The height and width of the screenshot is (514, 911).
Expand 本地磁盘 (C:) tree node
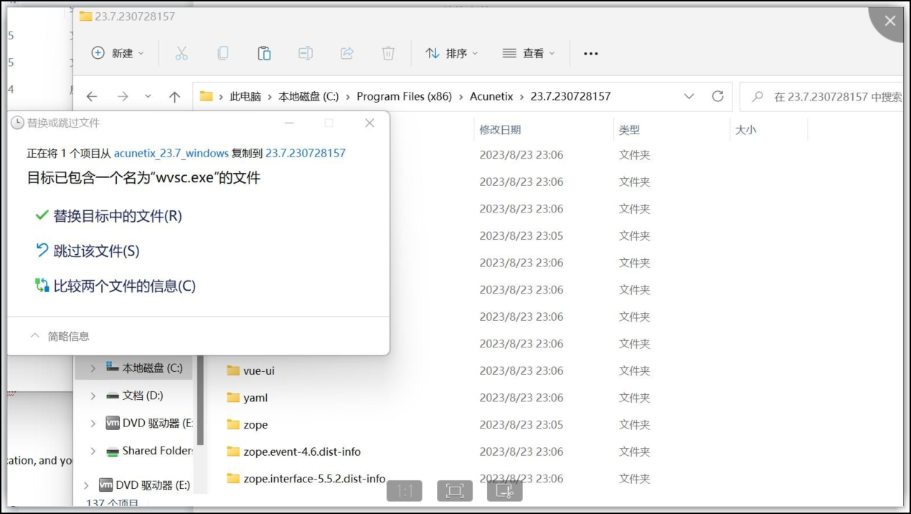(x=93, y=368)
